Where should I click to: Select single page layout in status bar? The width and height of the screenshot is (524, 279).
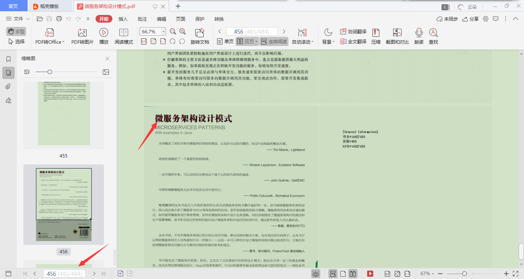click(x=343, y=274)
